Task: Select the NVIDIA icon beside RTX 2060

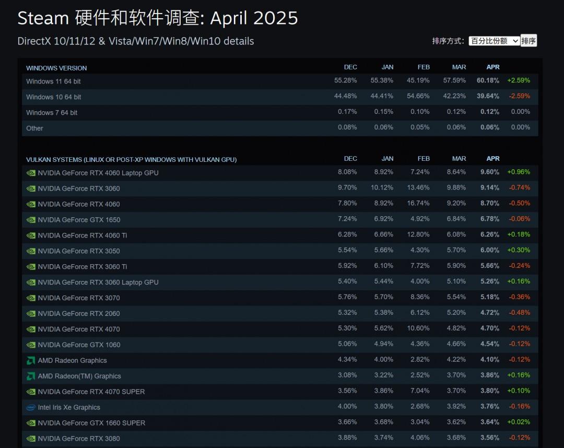Action: [30, 313]
